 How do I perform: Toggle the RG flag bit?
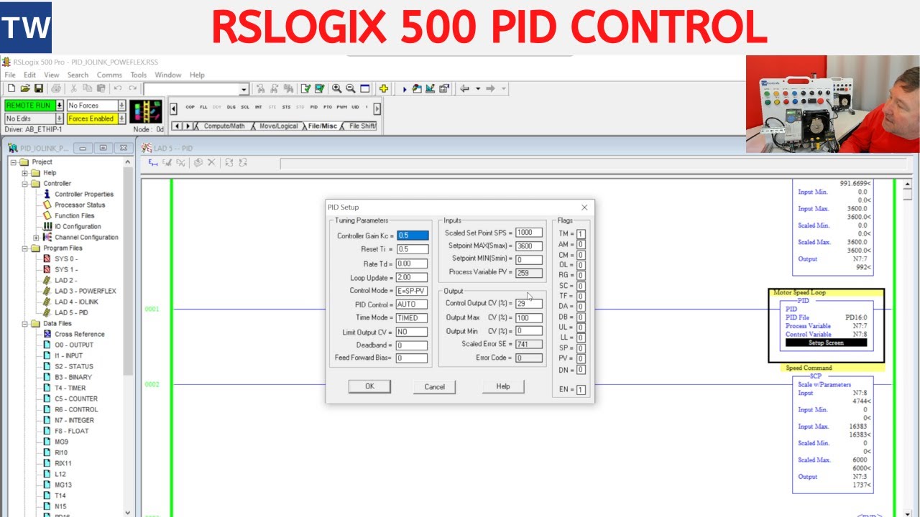[x=581, y=275]
